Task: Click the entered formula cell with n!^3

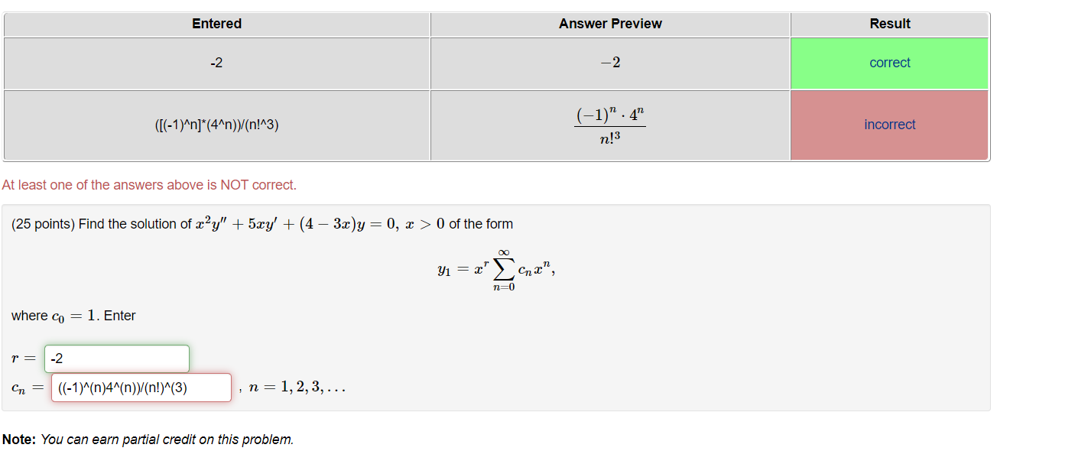Action: (216, 125)
